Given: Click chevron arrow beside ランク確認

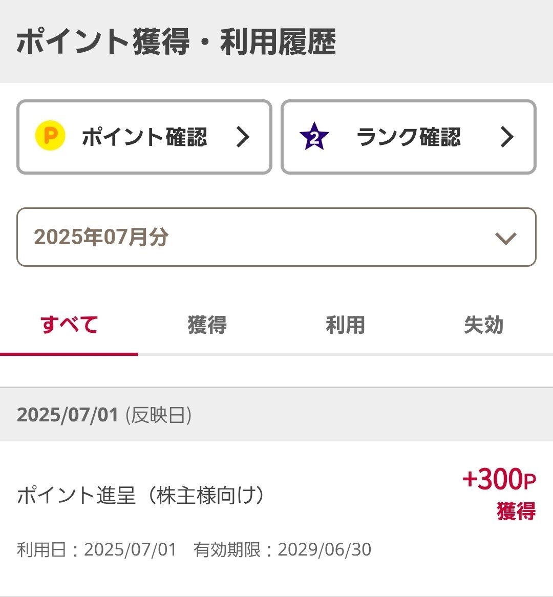Looking at the screenshot, I should pos(507,137).
